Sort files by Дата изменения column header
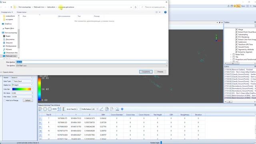256x144 pixels. pos(64,16)
